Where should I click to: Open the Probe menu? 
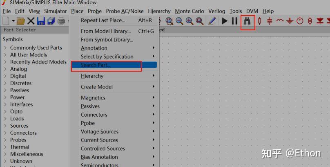[95, 11]
